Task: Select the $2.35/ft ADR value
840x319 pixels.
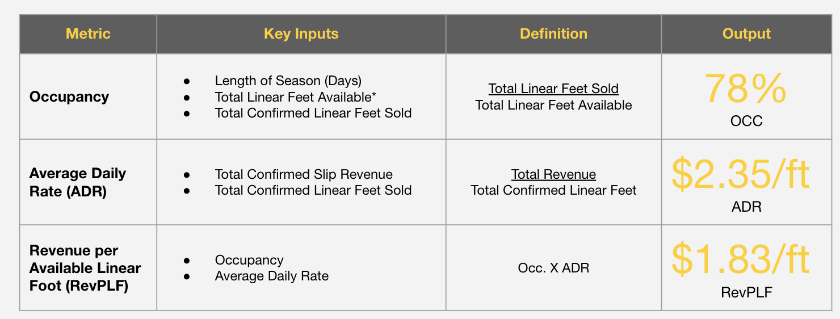Action: click(741, 174)
